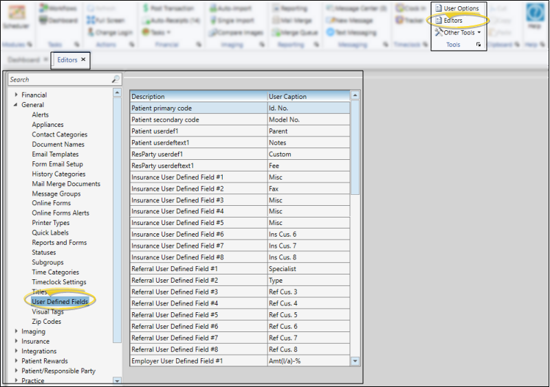Screen dimensions: 550x387
Task: Expand the Financial tree node
Action: pos(16,95)
